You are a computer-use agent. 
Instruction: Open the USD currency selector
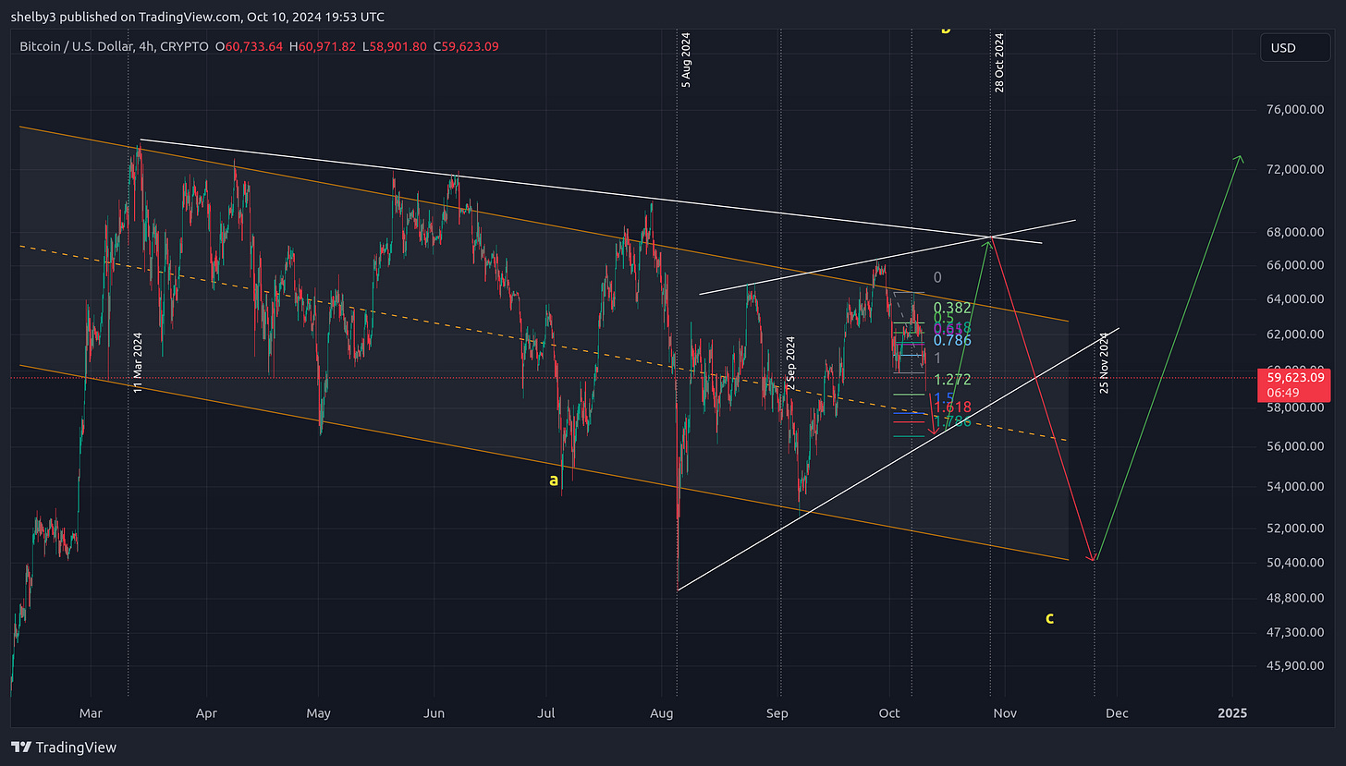pyautogui.click(x=1296, y=47)
